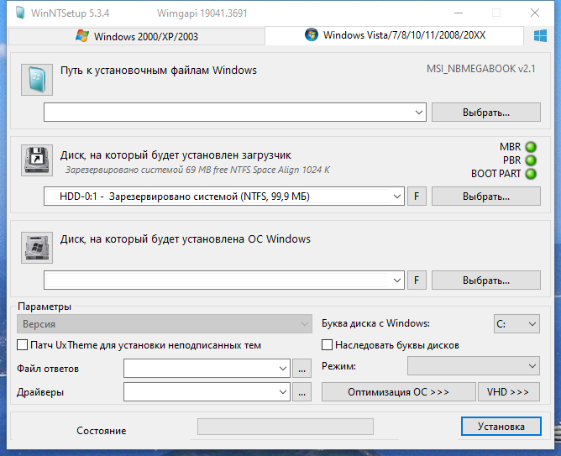This screenshot has width=561, height=456.
Task: Open Оптимизация ОС >>> tweaks
Action: coord(399,392)
